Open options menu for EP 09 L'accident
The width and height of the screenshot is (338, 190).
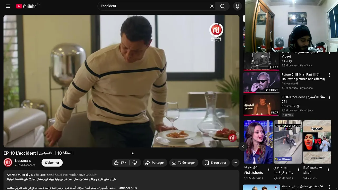coord(329,97)
